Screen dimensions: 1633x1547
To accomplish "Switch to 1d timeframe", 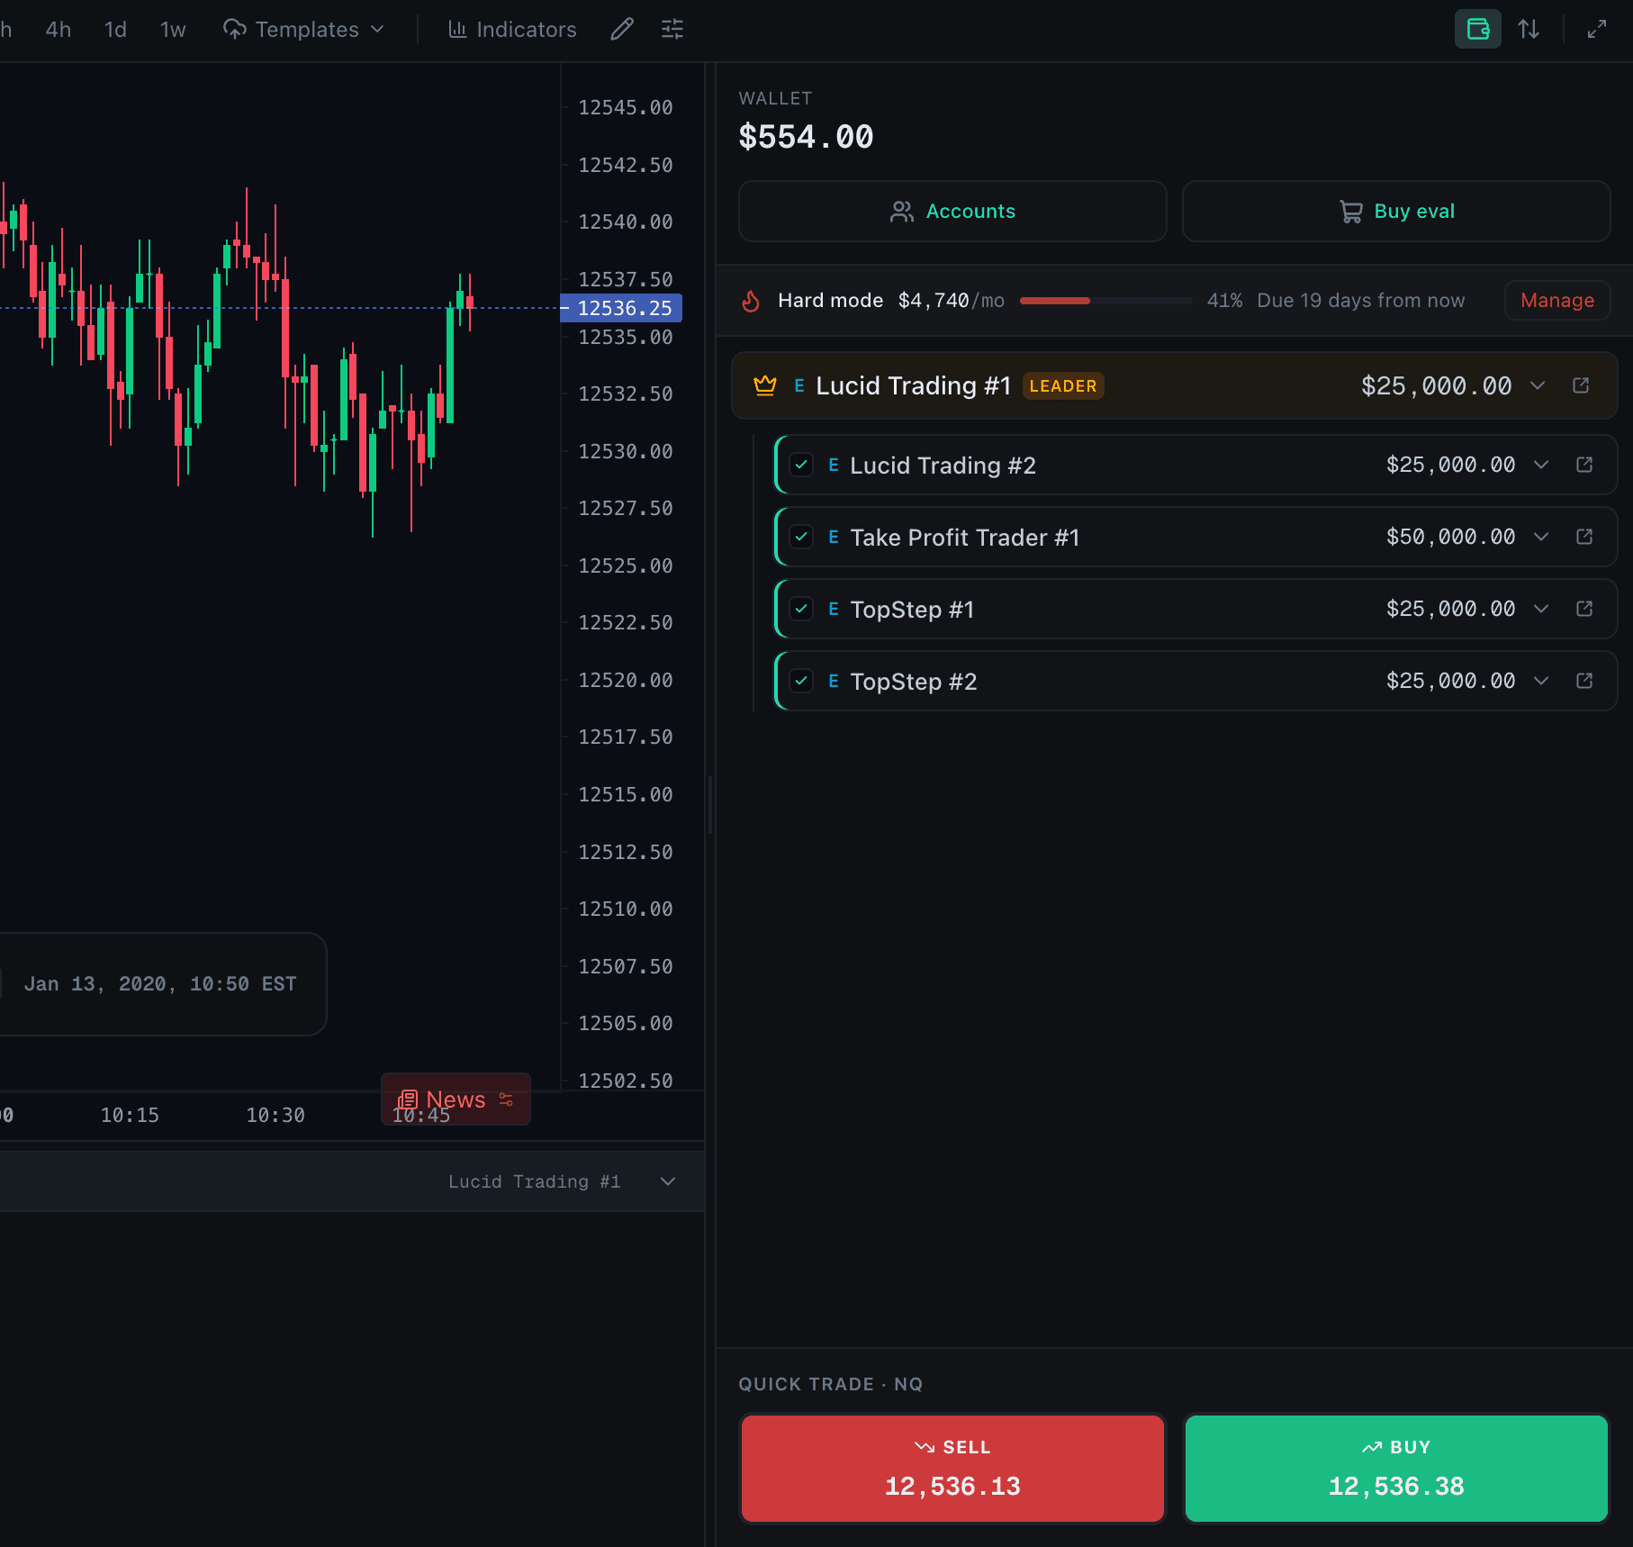I will tap(115, 30).
